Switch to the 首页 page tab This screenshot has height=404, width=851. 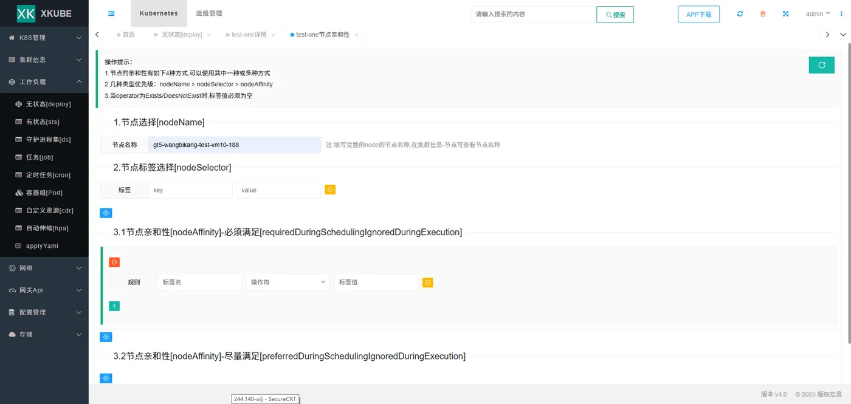click(x=126, y=35)
